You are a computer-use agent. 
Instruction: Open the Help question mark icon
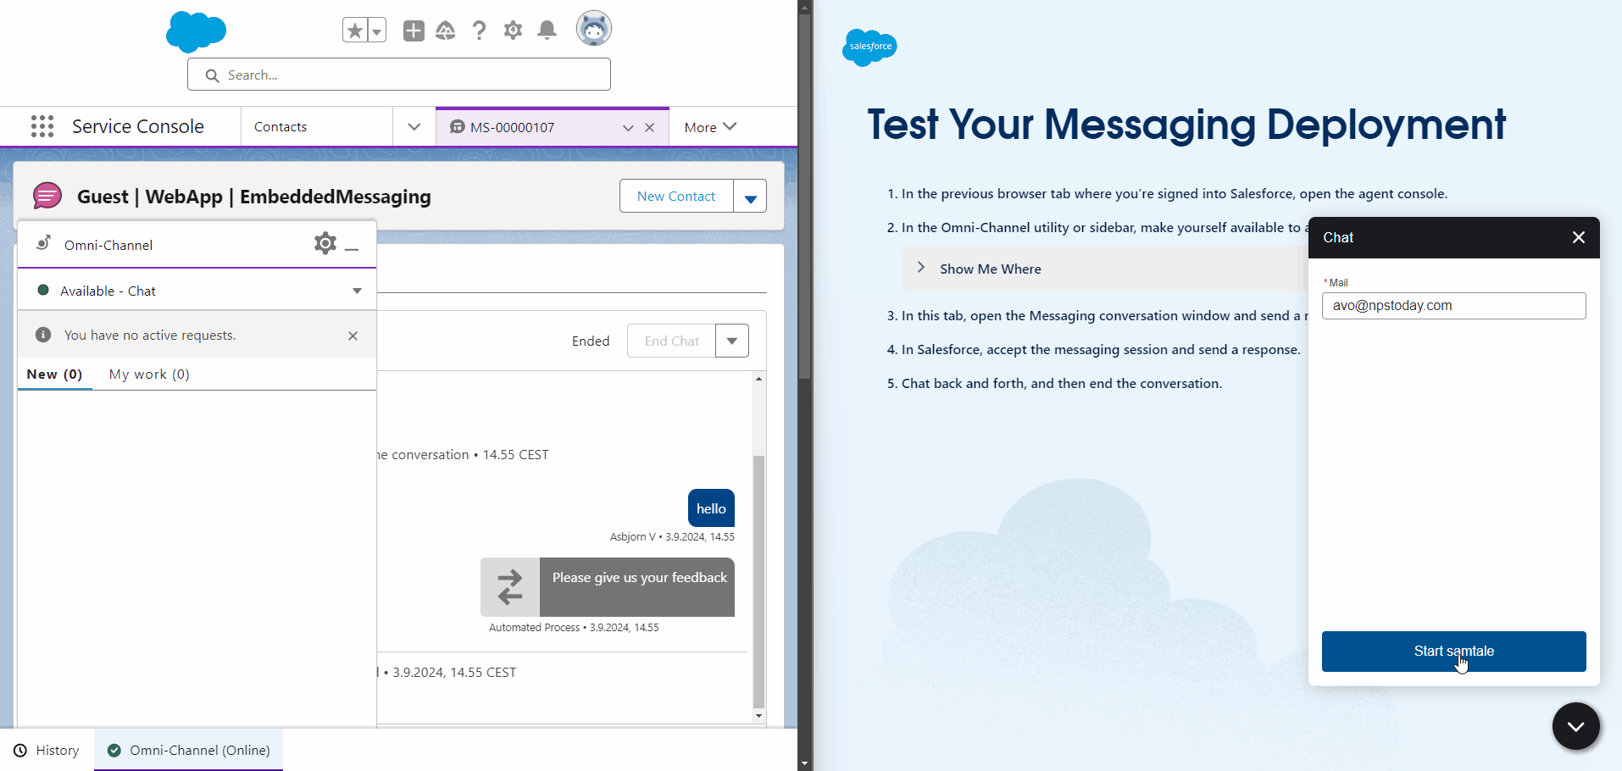coord(479,31)
